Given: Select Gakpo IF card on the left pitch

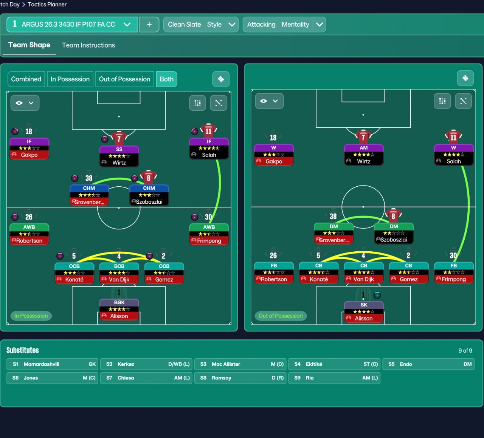Looking at the screenshot, I should click(x=29, y=149).
